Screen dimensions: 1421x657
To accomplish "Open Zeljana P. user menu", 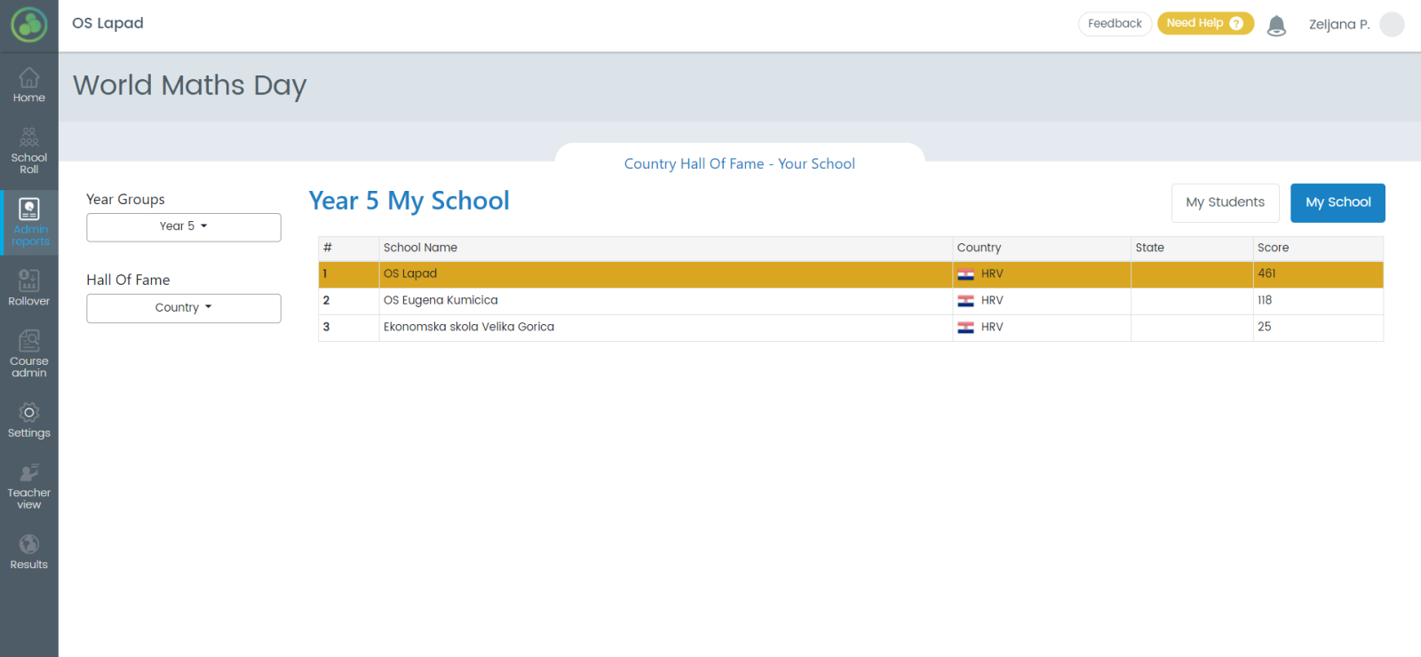I will point(1339,25).
